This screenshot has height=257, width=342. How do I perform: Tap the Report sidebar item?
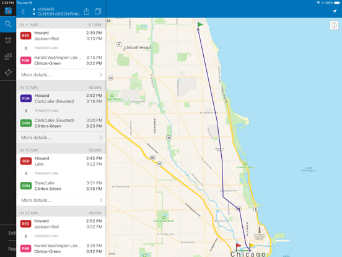tap(12, 249)
